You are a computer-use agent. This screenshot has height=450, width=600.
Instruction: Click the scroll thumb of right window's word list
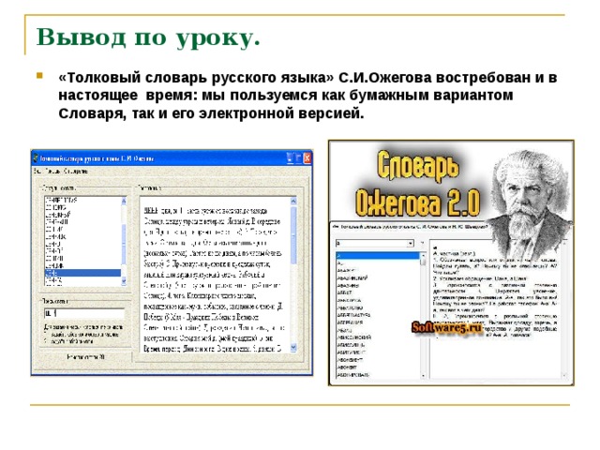(423, 262)
